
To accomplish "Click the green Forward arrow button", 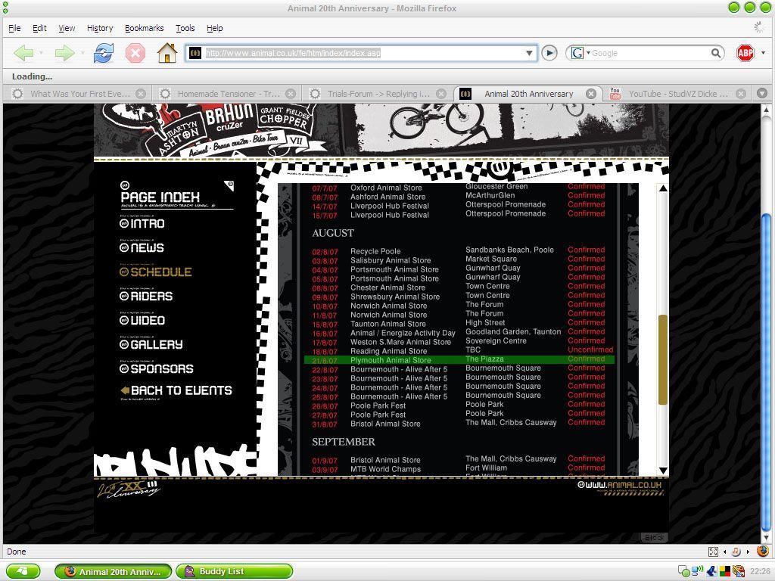I will point(65,53).
